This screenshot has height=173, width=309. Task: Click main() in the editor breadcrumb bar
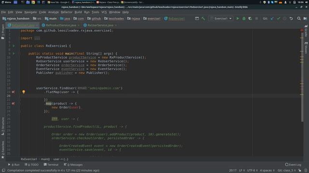[45, 159]
